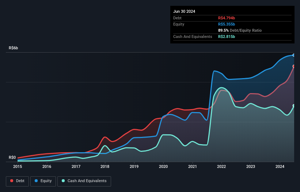Click the R$4.794b debt value

click(227, 18)
